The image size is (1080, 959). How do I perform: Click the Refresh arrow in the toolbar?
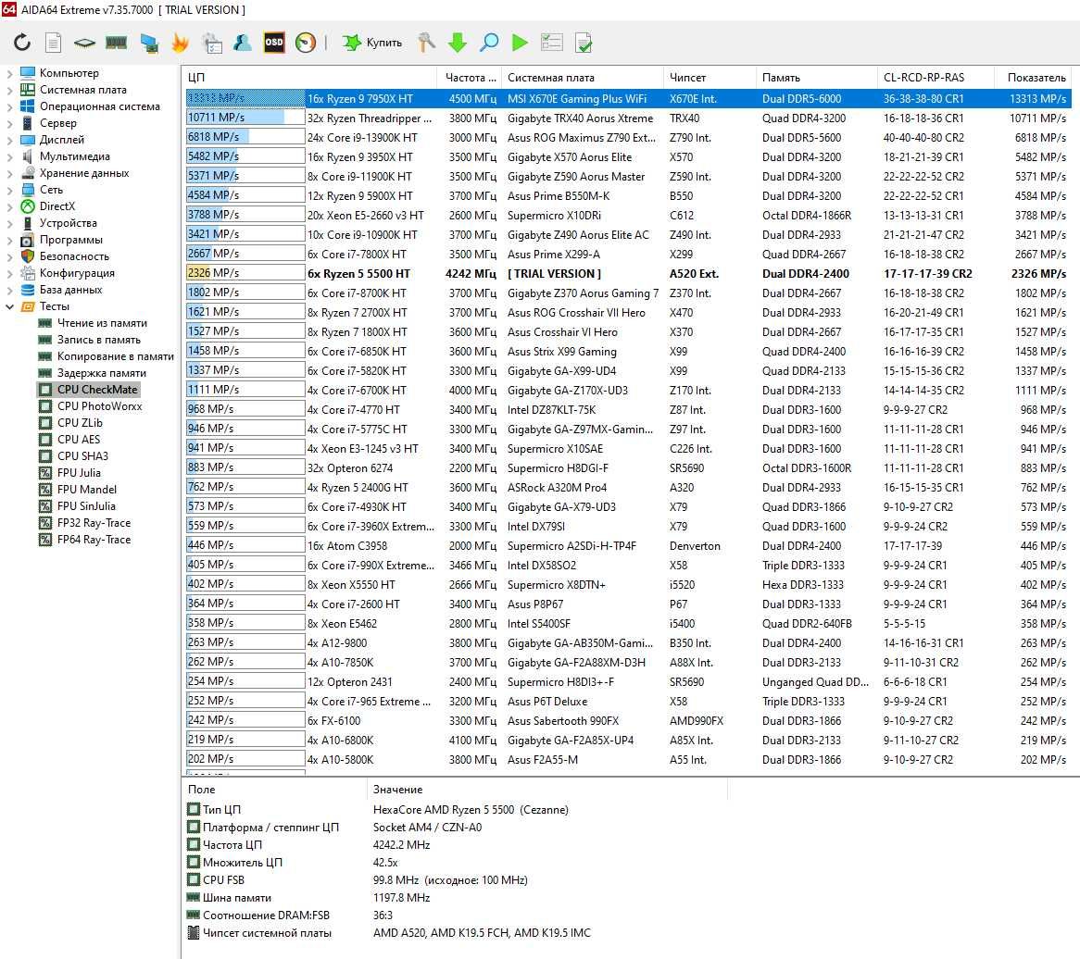point(22,43)
